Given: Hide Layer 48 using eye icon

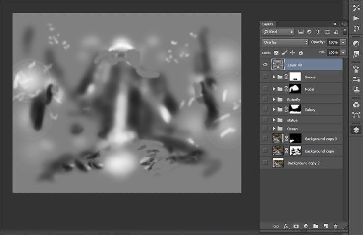Looking at the screenshot, I should [x=265, y=64].
